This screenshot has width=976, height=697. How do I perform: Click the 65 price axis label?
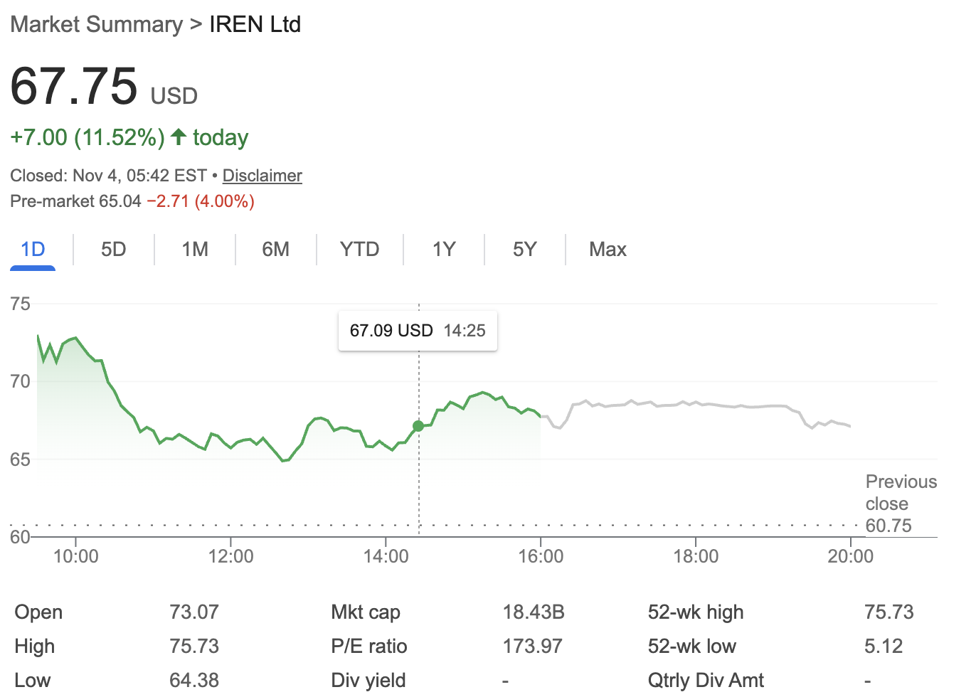pos(21,459)
